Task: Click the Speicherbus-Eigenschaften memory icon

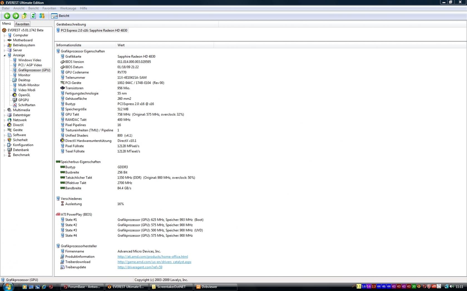Action: coord(58,162)
